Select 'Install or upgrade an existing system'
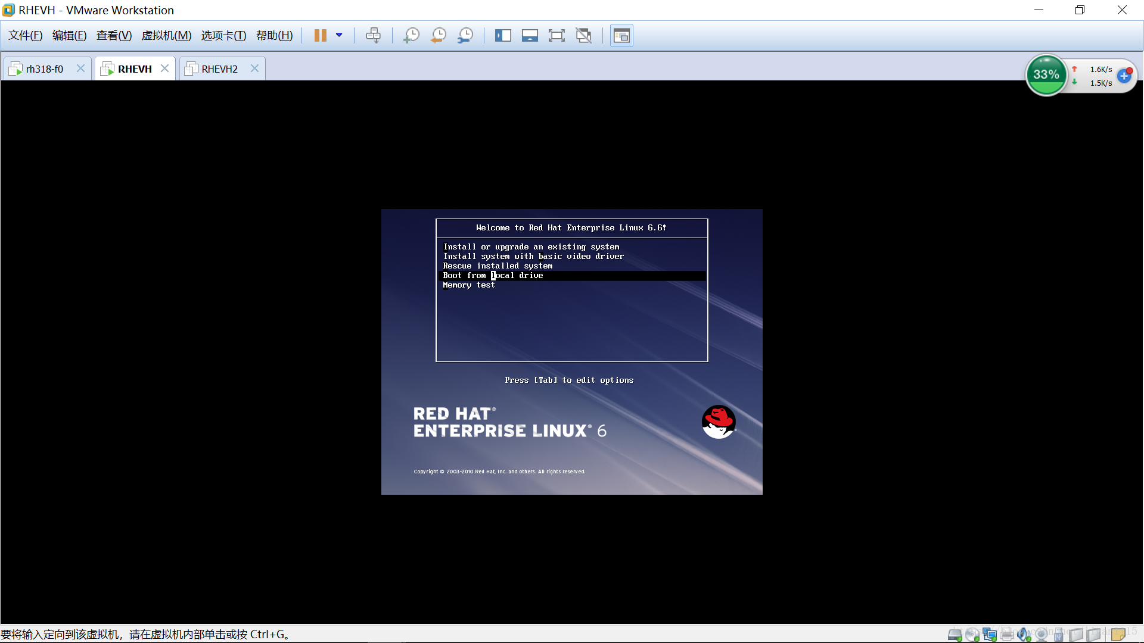1144x643 pixels. click(x=531, y=246)
